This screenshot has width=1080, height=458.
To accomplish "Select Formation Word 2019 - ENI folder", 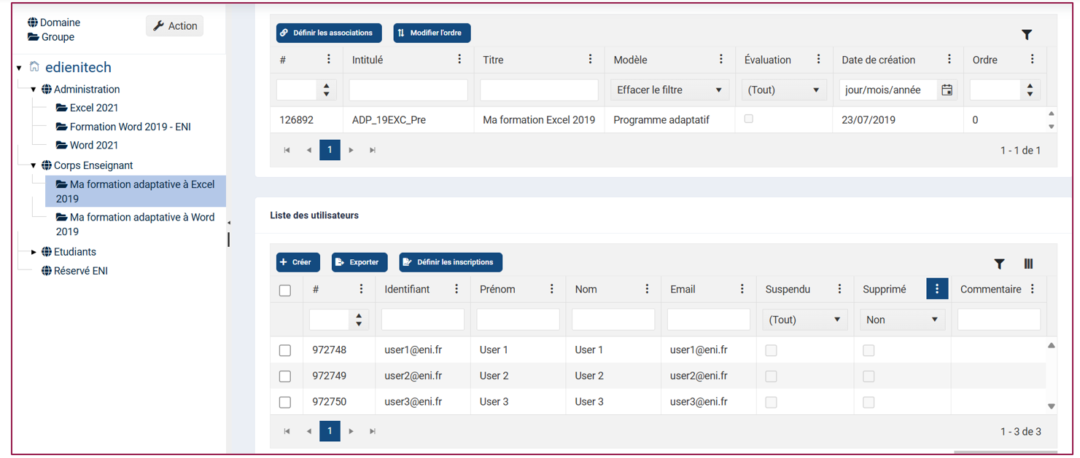I will (x=123, y=127).
